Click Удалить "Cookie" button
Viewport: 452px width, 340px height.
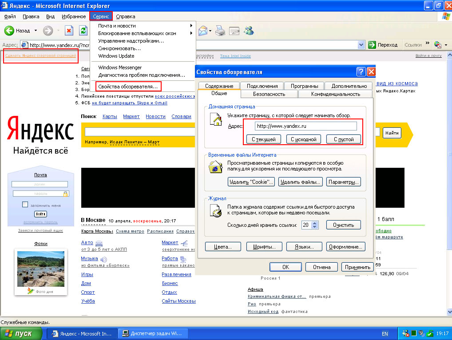pyautogui.click(x=251, y=182)
